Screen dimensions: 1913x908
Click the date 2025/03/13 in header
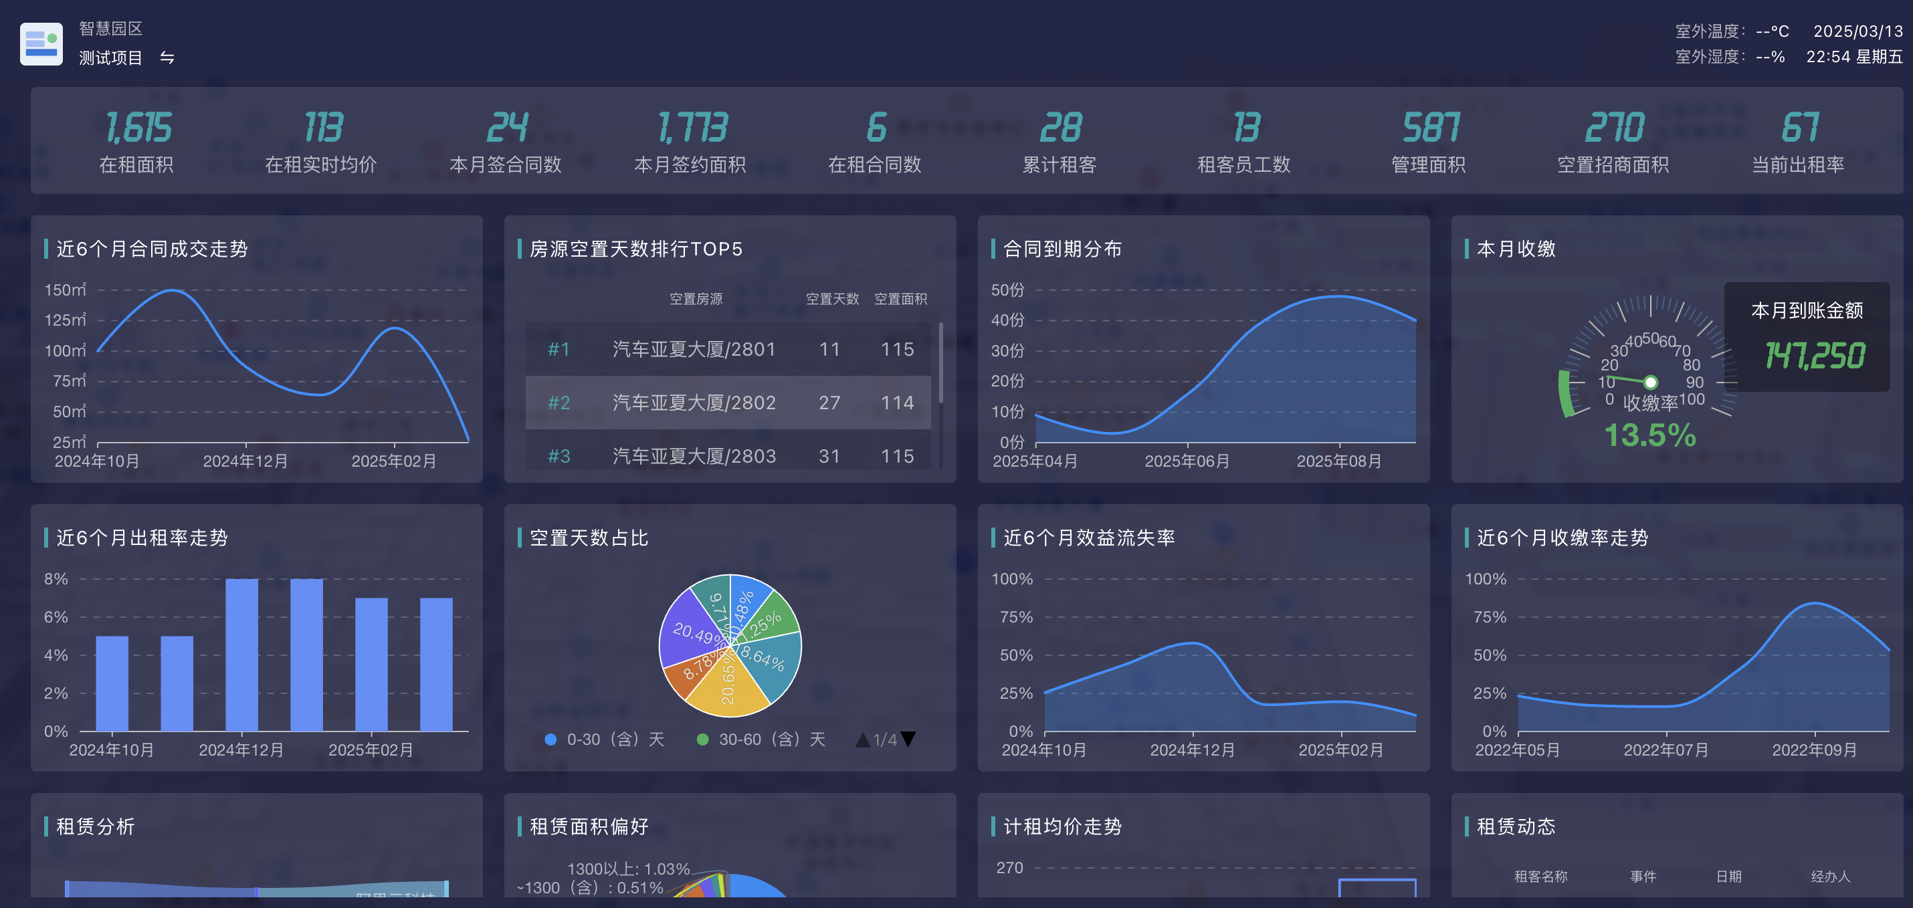click(1858, 31)
